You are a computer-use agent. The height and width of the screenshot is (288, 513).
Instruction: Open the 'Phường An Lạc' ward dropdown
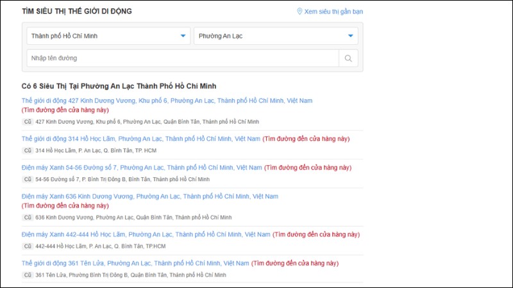point(276,36)
